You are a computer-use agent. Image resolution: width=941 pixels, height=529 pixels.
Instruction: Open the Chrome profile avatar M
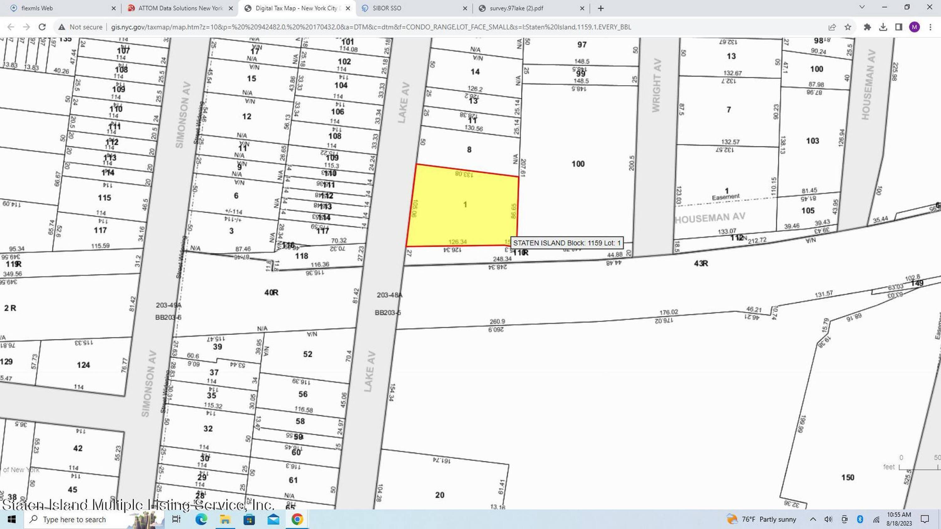[x=914, y=27]
